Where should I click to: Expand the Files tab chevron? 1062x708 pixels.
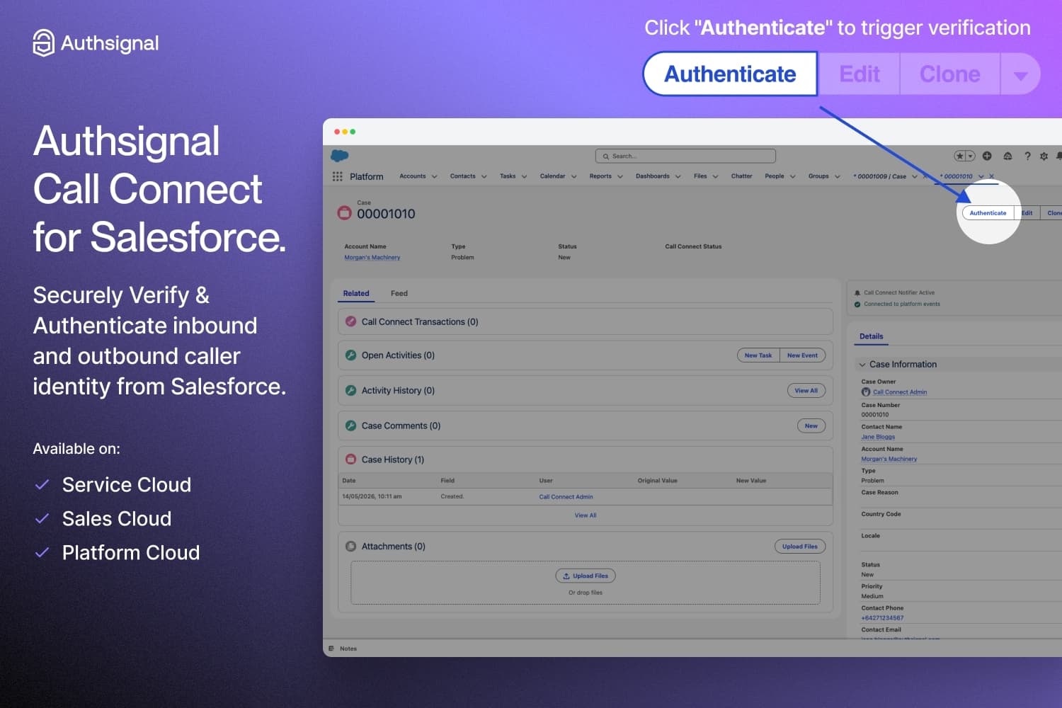point(716,176)
